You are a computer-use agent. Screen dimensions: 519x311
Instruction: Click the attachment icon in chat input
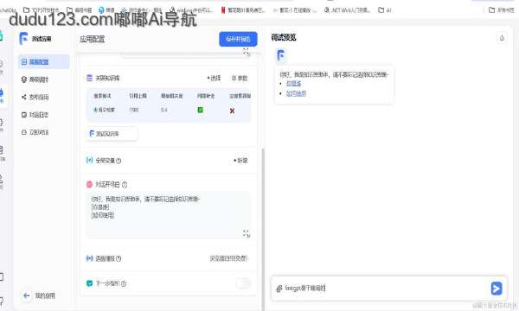279,289
